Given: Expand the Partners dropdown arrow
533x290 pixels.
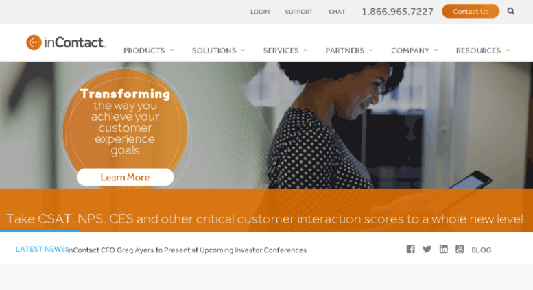Looking at the screenshot, I should pos(371,51).
